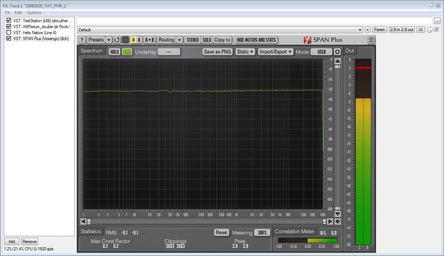Click the comment field above the preset box
444x256 pixels.
tap(255, 21)
